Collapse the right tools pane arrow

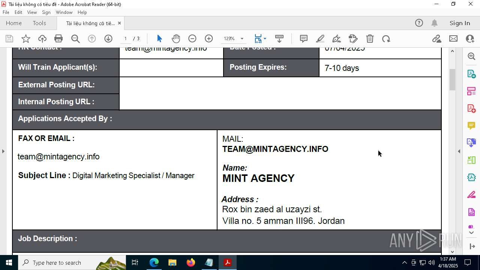click(x=459, y=151)
